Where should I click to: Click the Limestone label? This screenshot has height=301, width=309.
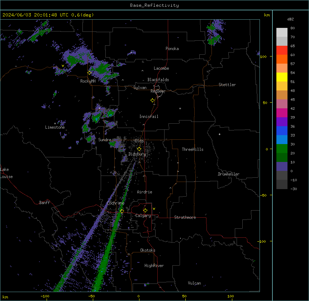coord(55,127)
